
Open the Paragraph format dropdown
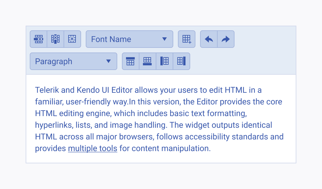[73, 61]
